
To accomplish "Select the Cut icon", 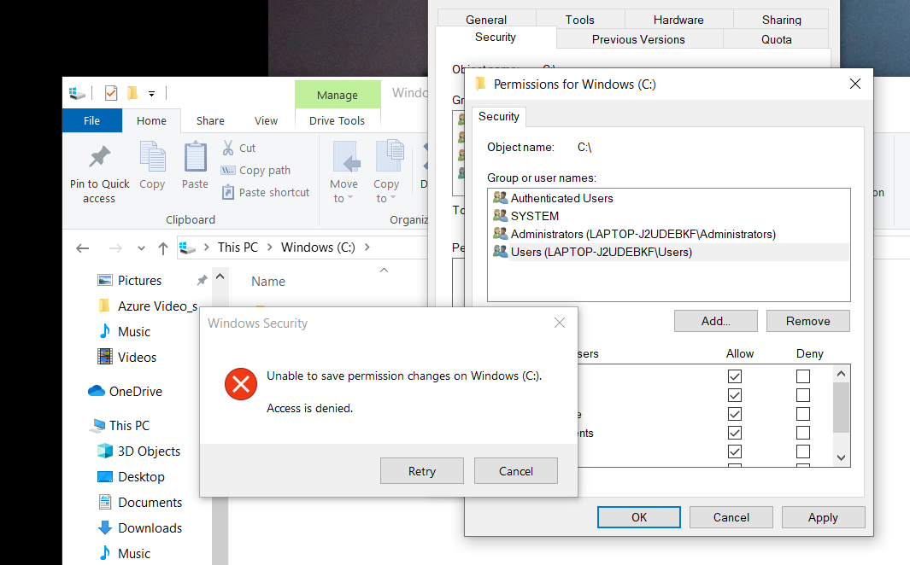I will 227,147.
